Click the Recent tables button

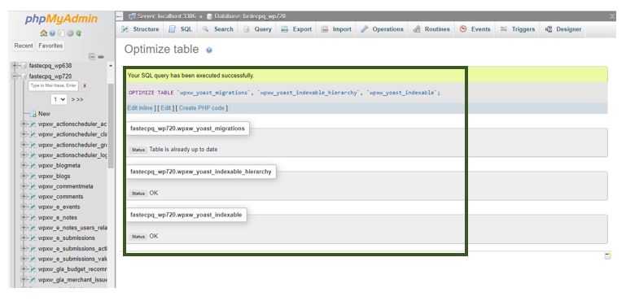(x=24, y=46)
